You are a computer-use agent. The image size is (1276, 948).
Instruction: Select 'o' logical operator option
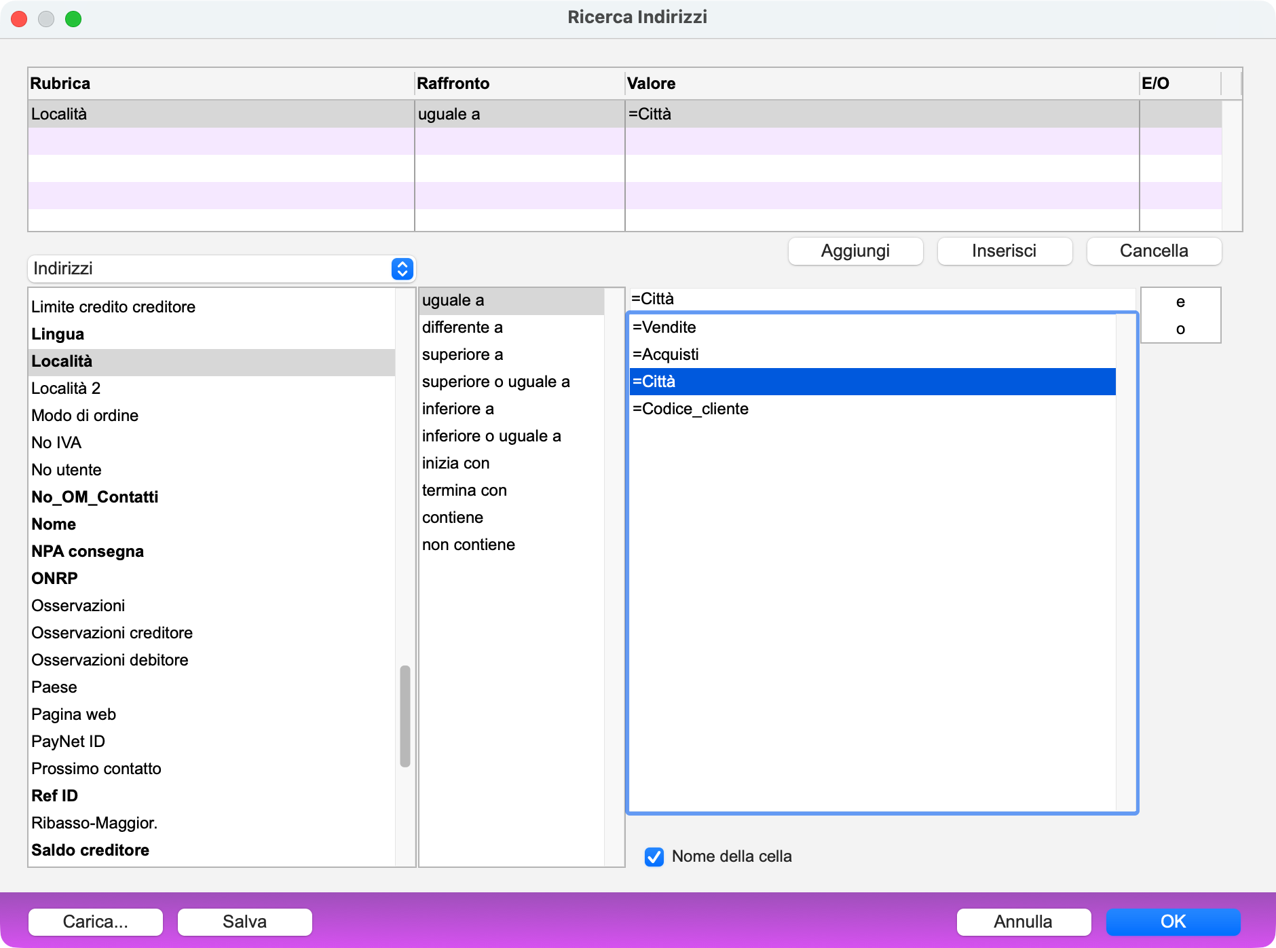1180,329
